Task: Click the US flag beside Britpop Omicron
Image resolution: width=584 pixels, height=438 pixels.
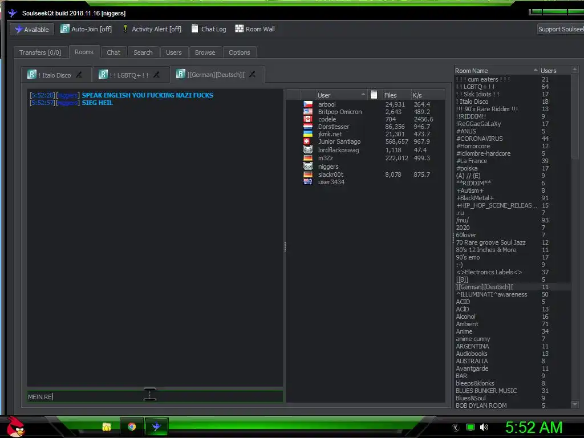Action: [308, 112]
